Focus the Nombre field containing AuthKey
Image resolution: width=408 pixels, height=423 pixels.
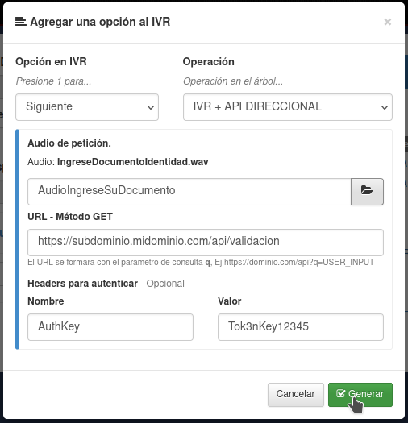(110, 327)
